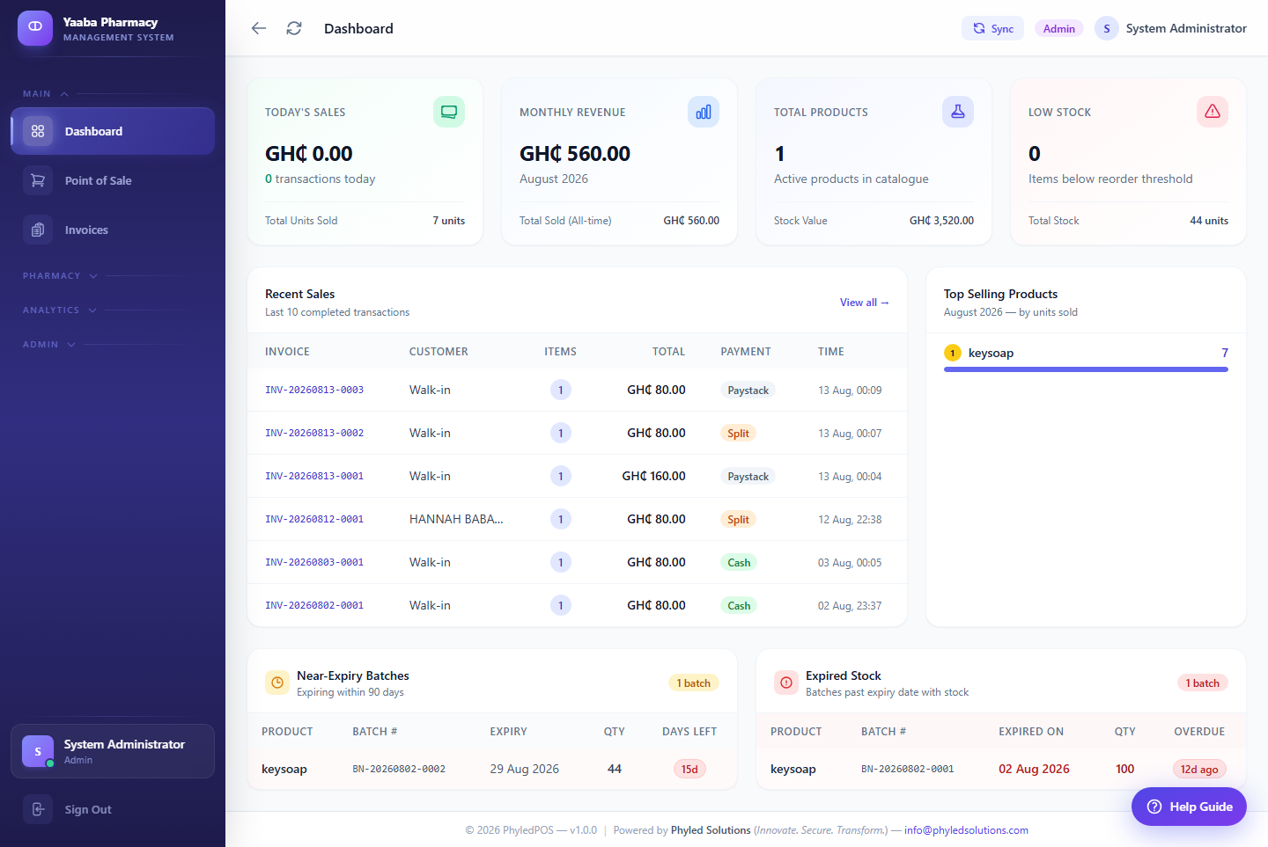The image size is (1268, 847).
Task: Click the GH₵ 3,520.00 stock value
Action: 941,221
